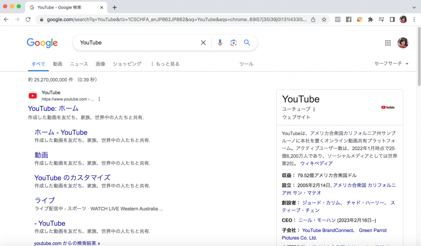Search by image with Google Lens

pos(234,43)
